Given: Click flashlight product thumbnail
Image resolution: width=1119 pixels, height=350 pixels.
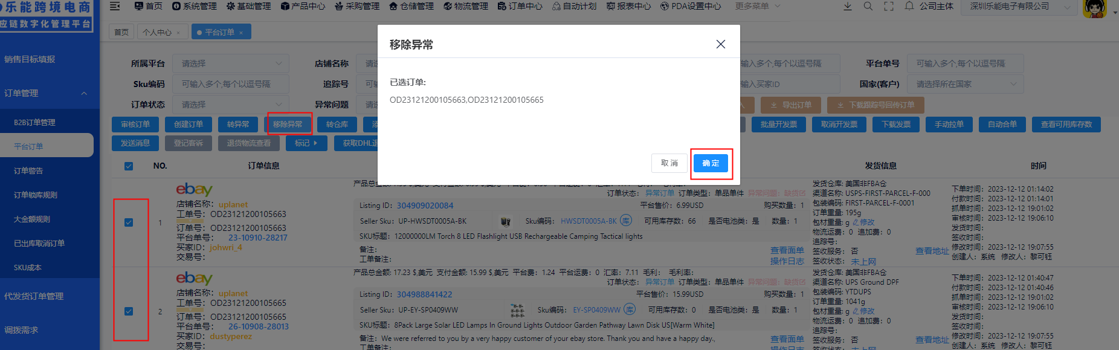Looking at the screenshot, I should 506,221.
